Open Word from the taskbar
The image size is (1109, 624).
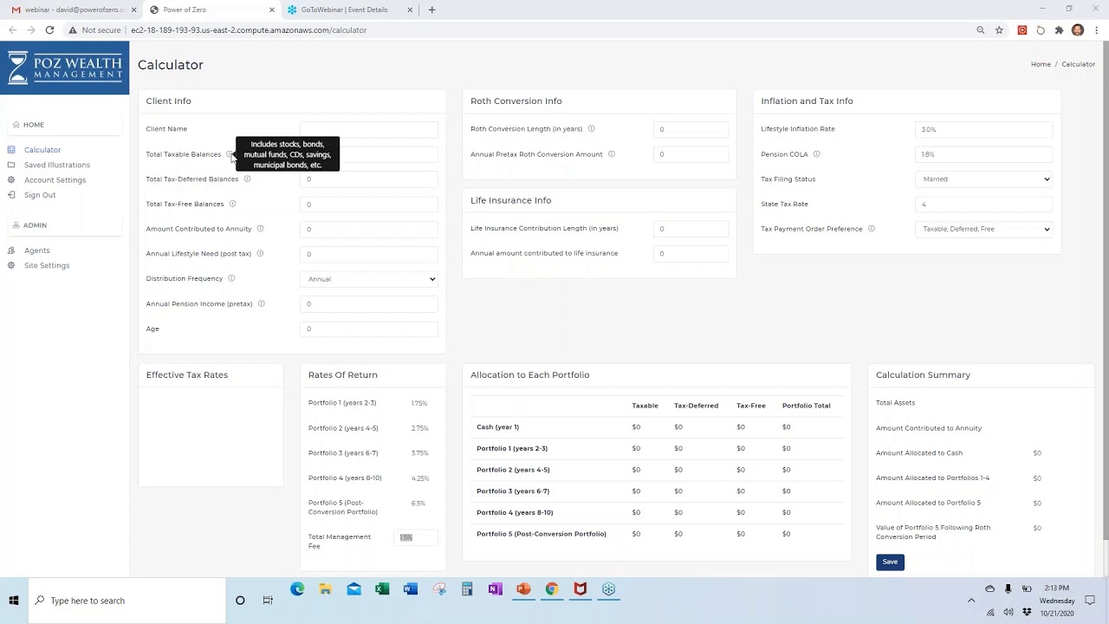tap(411, 589)
